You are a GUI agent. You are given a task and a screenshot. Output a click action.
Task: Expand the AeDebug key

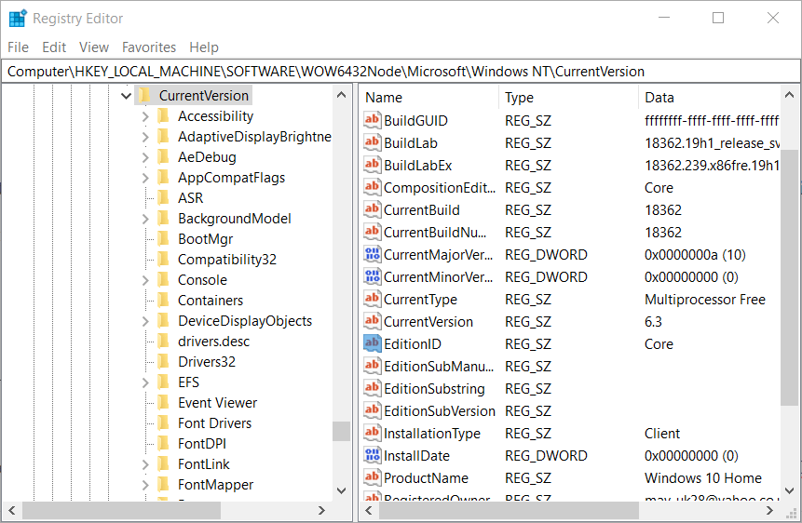145,157
